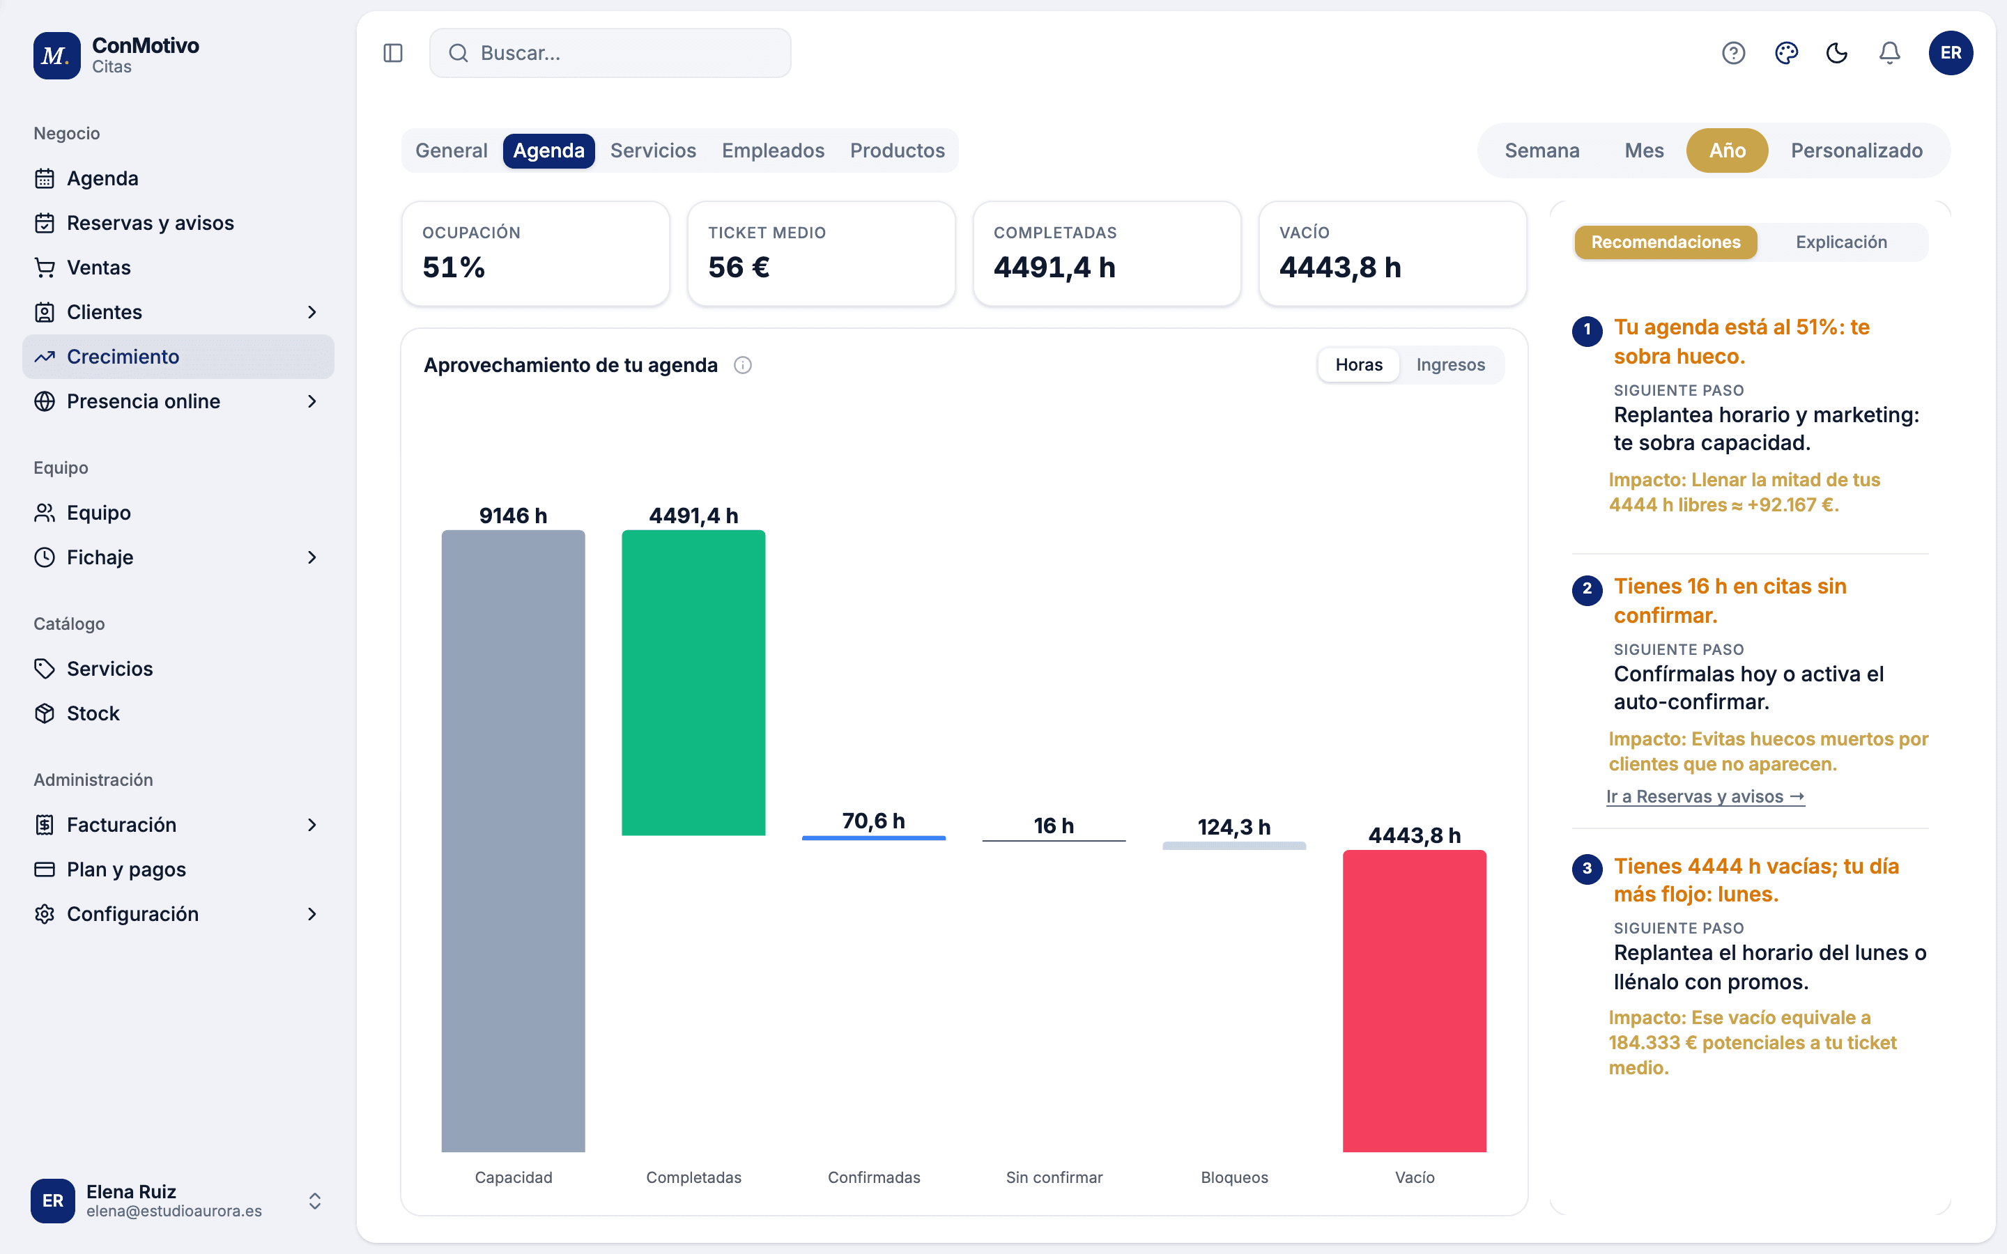Switch to the Productos tab
The height and width of the screenshot is (1254, 2007).
[898, 150]
